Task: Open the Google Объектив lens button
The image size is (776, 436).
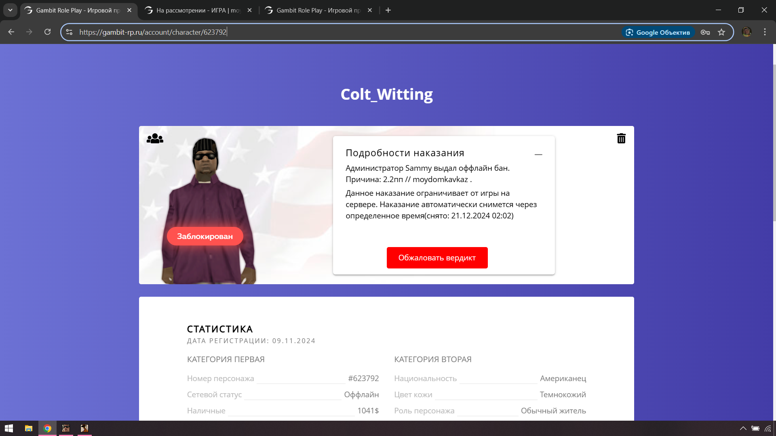Action: tap(658, 32)
